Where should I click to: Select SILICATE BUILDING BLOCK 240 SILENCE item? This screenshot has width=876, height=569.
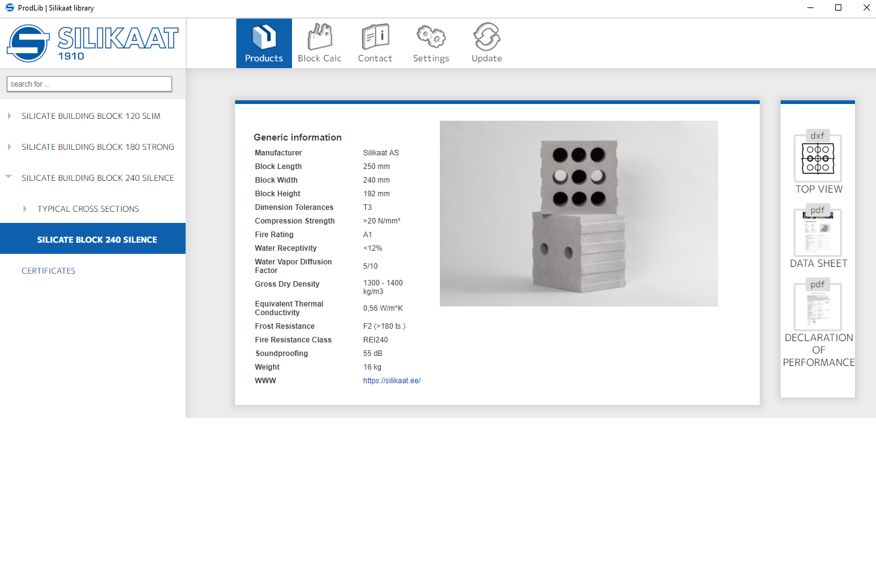tap(98, 178)
